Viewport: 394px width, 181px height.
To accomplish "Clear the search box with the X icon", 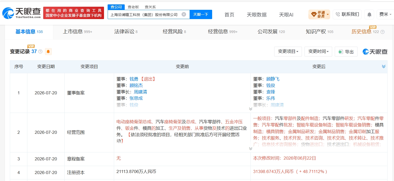I will tap(184, 14).
